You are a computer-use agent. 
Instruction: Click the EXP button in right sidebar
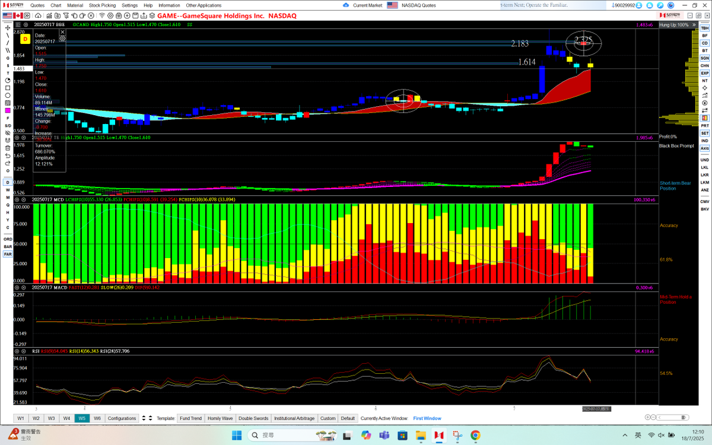(x=705, y=73)
